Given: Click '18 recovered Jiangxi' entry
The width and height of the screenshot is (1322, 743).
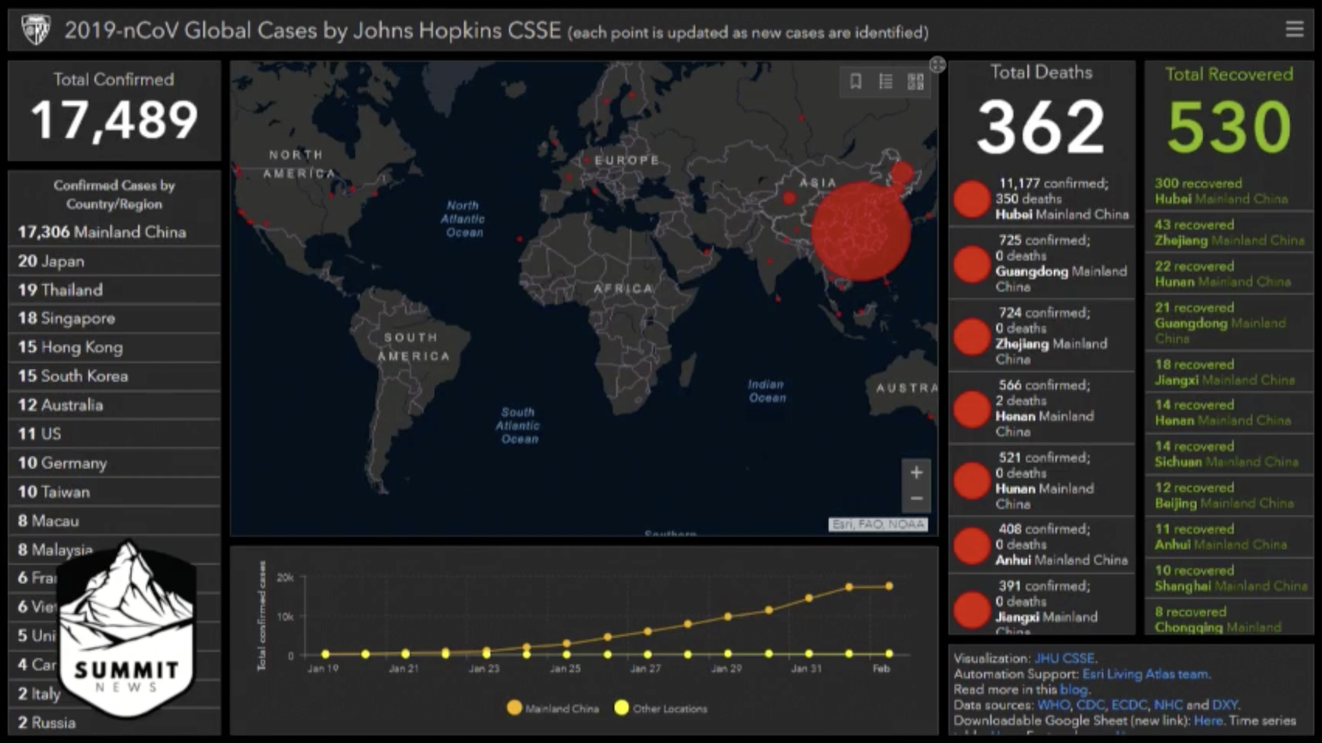Looking at the screenshot, I should pyautogui.click(x=1229, y=372).
